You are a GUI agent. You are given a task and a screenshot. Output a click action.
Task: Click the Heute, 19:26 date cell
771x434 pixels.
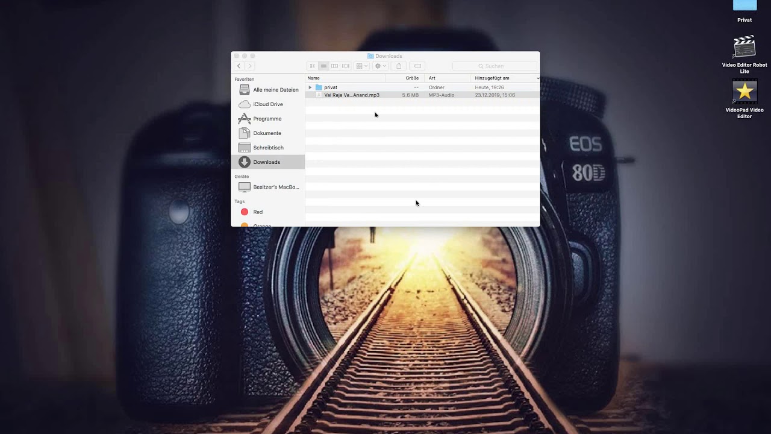coord(490,87)
